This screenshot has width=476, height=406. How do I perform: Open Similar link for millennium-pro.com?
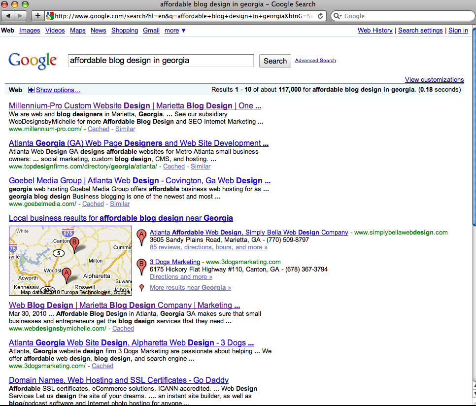pyautogui.click(x=125, y=129)
